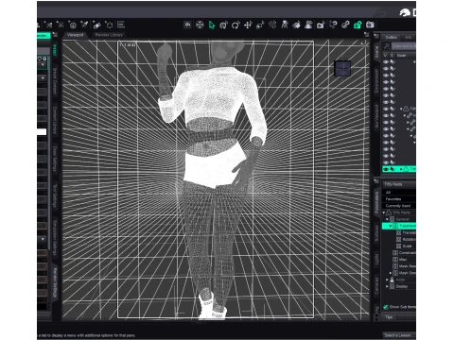This screenshot has height=340, width=454.
Task: Open the Select a Lesson dropdown
Action: click(399, 335)
